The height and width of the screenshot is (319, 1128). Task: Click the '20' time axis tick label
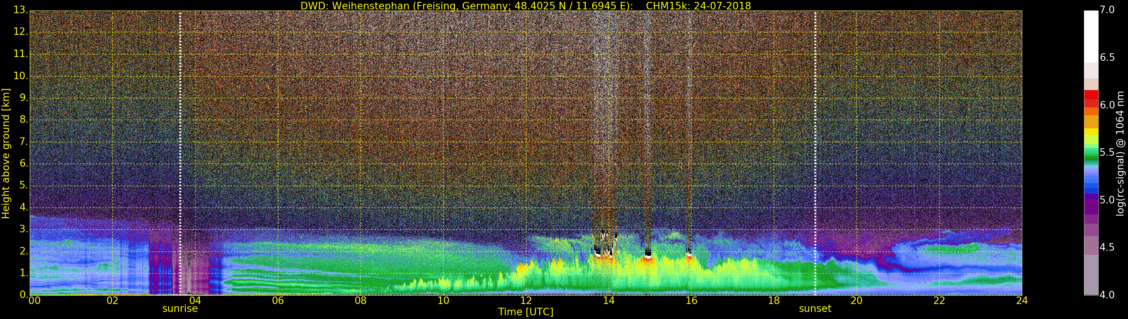pos(857,300)
